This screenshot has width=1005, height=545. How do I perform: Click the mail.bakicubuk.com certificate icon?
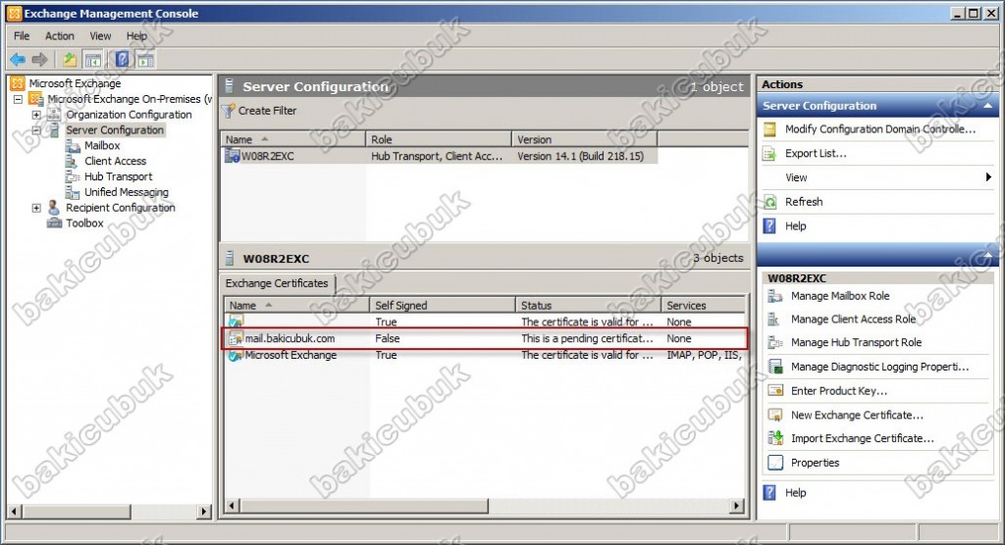pyautogui.click(x=236, y=339)
